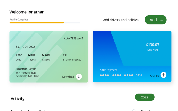Viewport: 178px width, 111px height.
Task: Click the Exp 10-01-2022 date
Action: tap(25, 47)
